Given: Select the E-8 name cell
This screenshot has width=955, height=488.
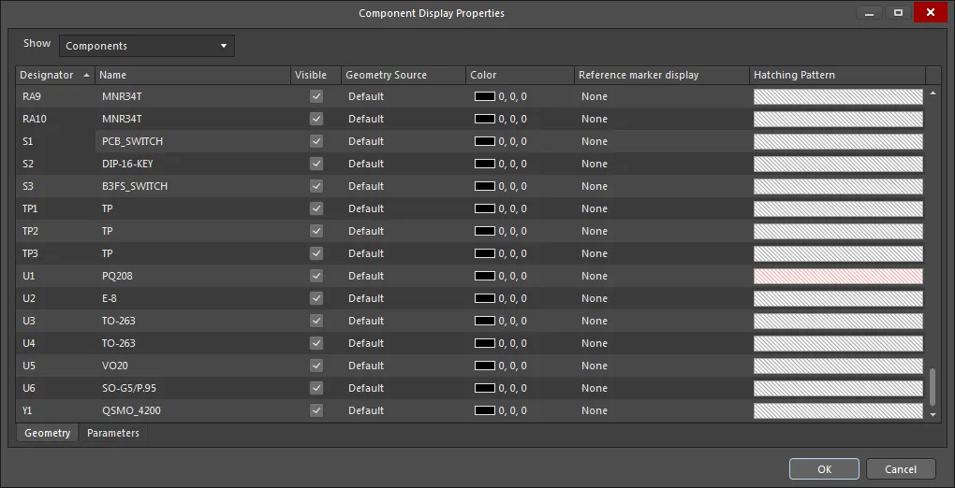Looking at the screenshot, I should 193,298.
